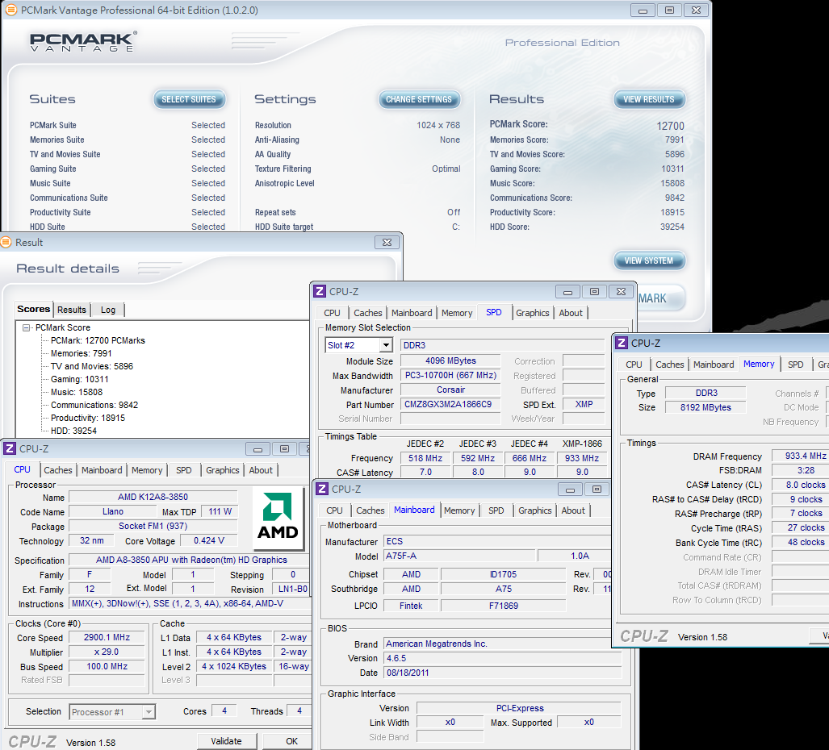Click 'Texture Filtering' setting label
The height and width of the screenshot is (750, 829).
283,169
